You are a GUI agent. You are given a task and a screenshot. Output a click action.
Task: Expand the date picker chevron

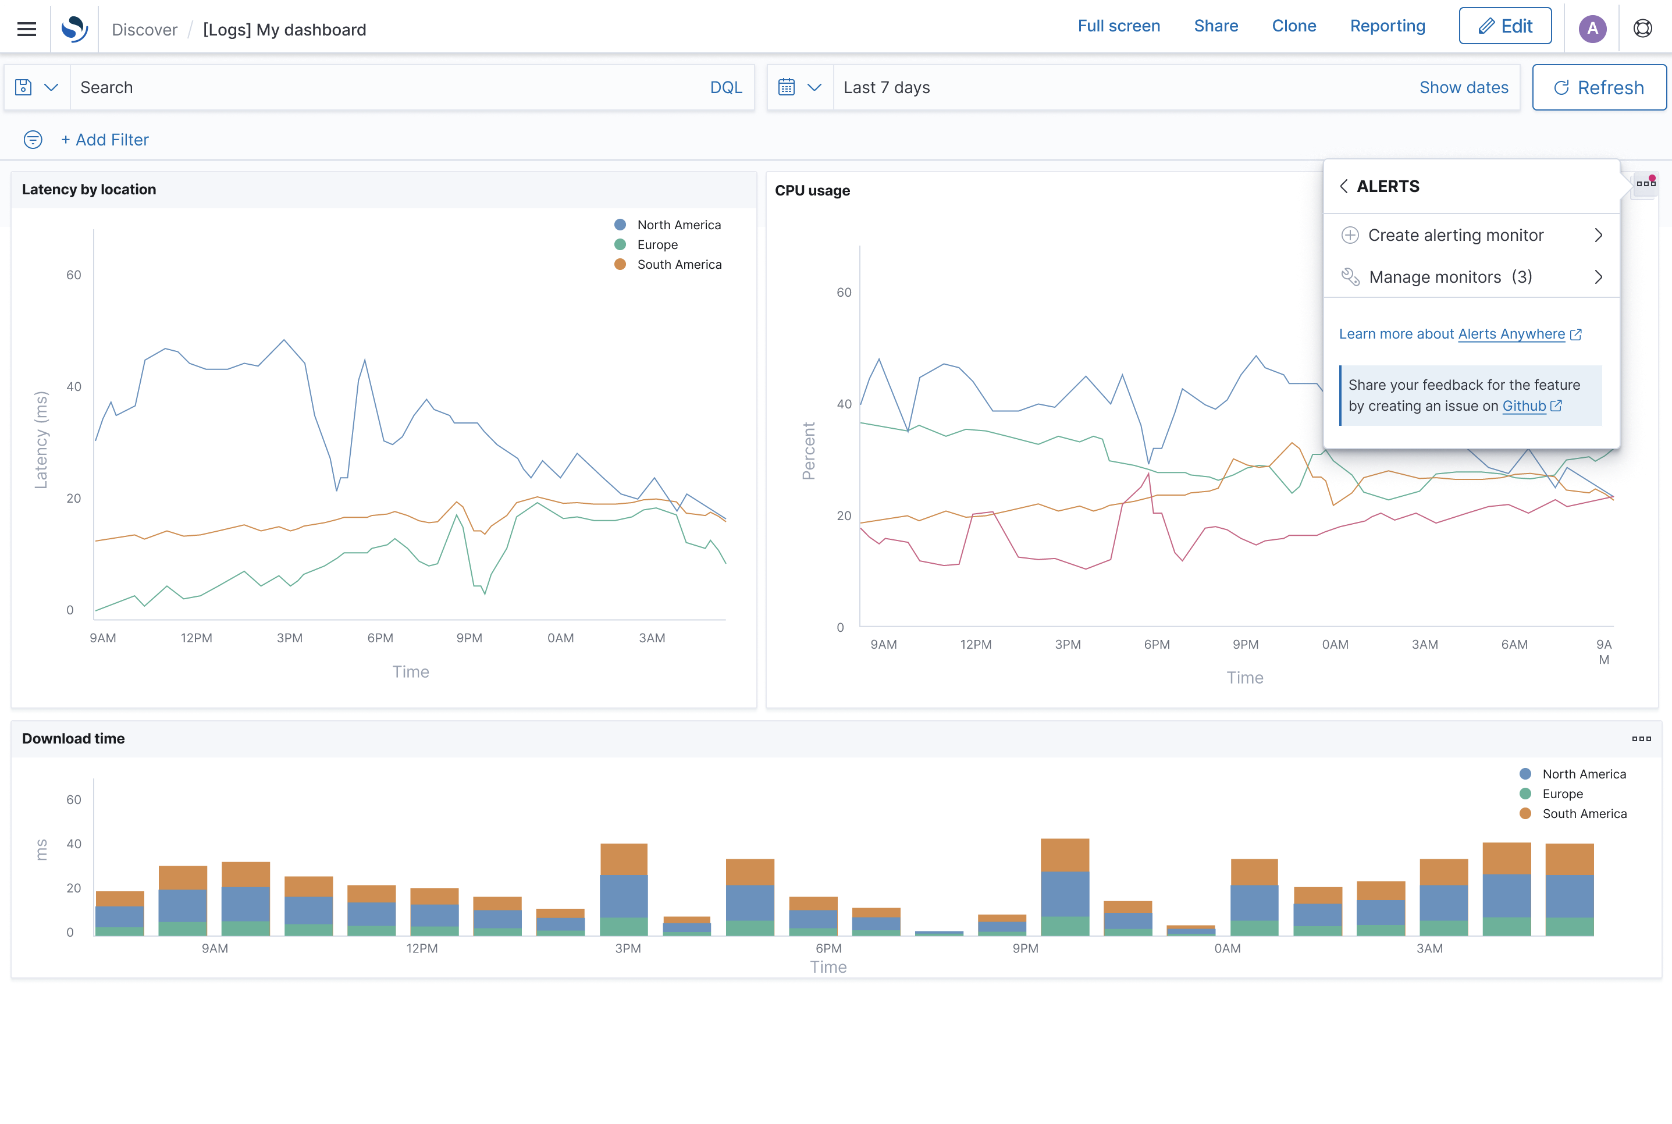[x=814, y=87]
